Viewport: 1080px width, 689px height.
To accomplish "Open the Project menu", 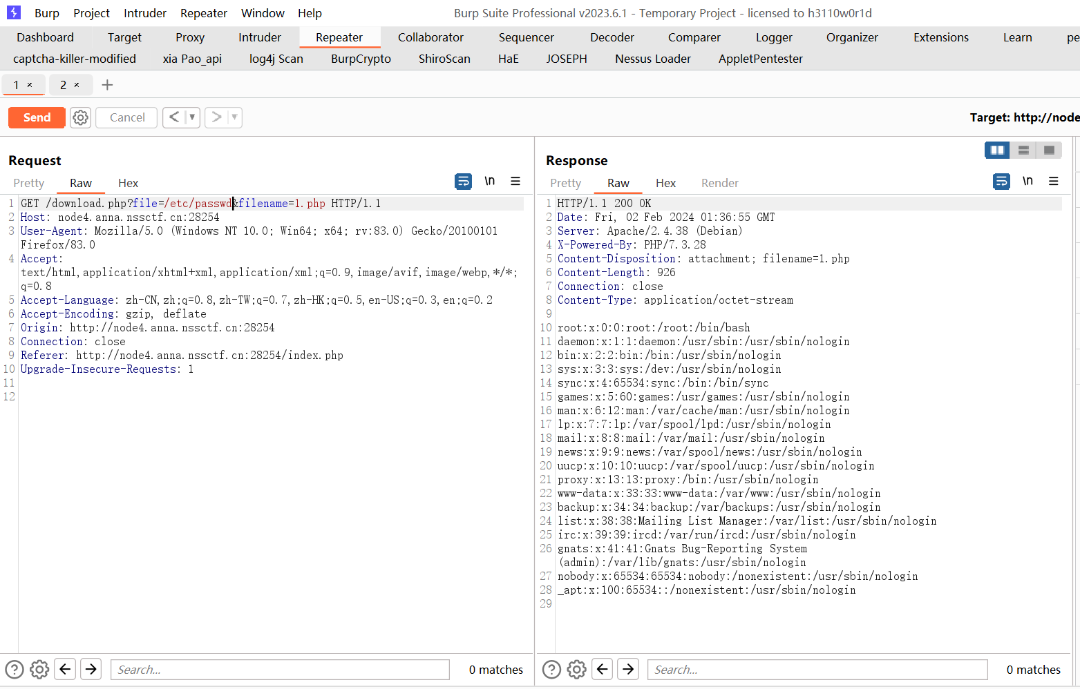I will pos(91,13).
